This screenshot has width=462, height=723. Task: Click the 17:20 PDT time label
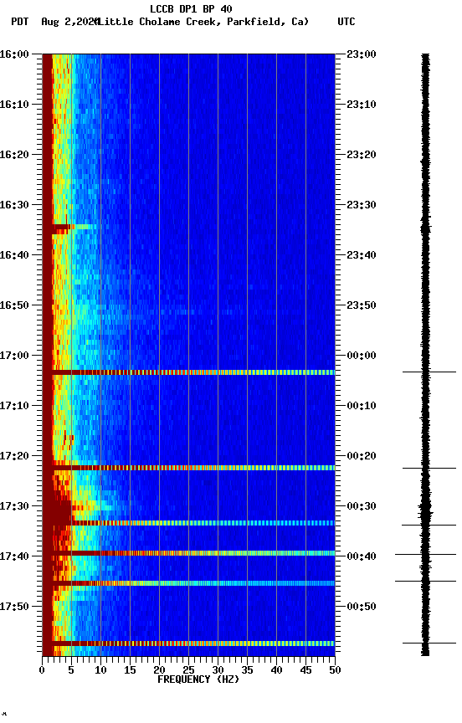tap(14, 456)
